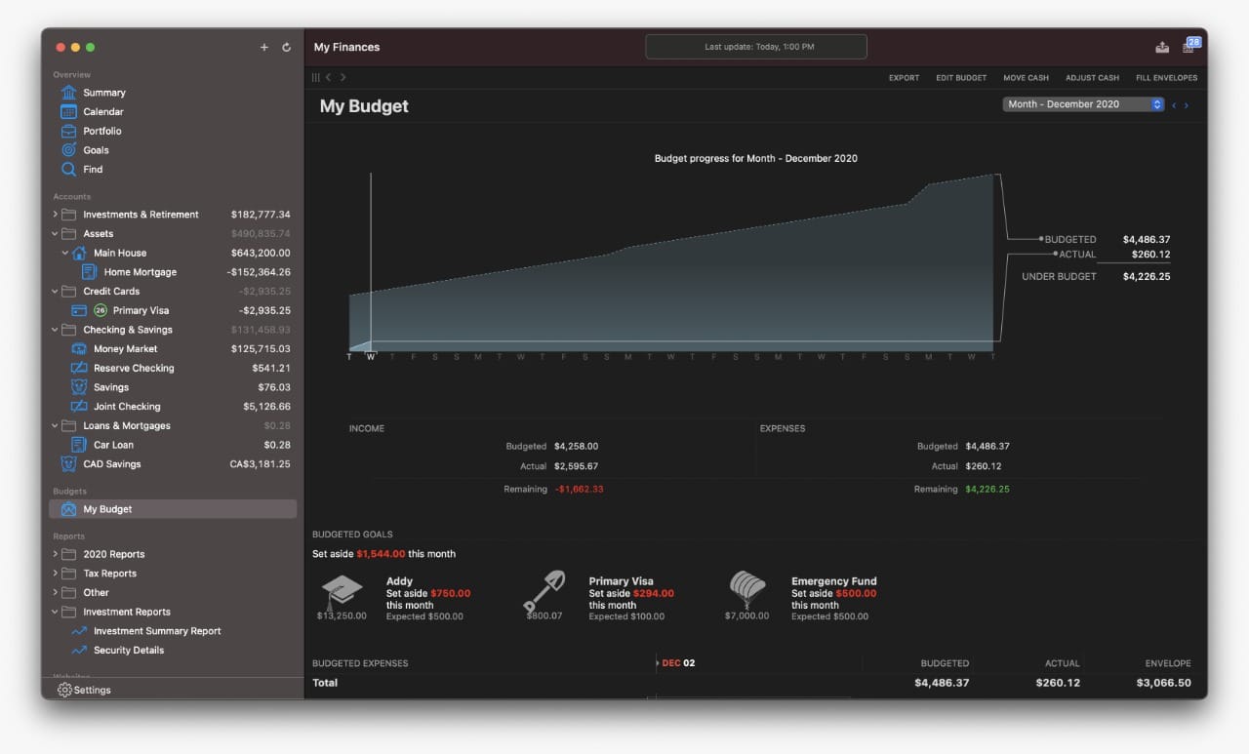Click the Joint Checking check icon
Viewport: 1249px width, 754px height.
79,407
